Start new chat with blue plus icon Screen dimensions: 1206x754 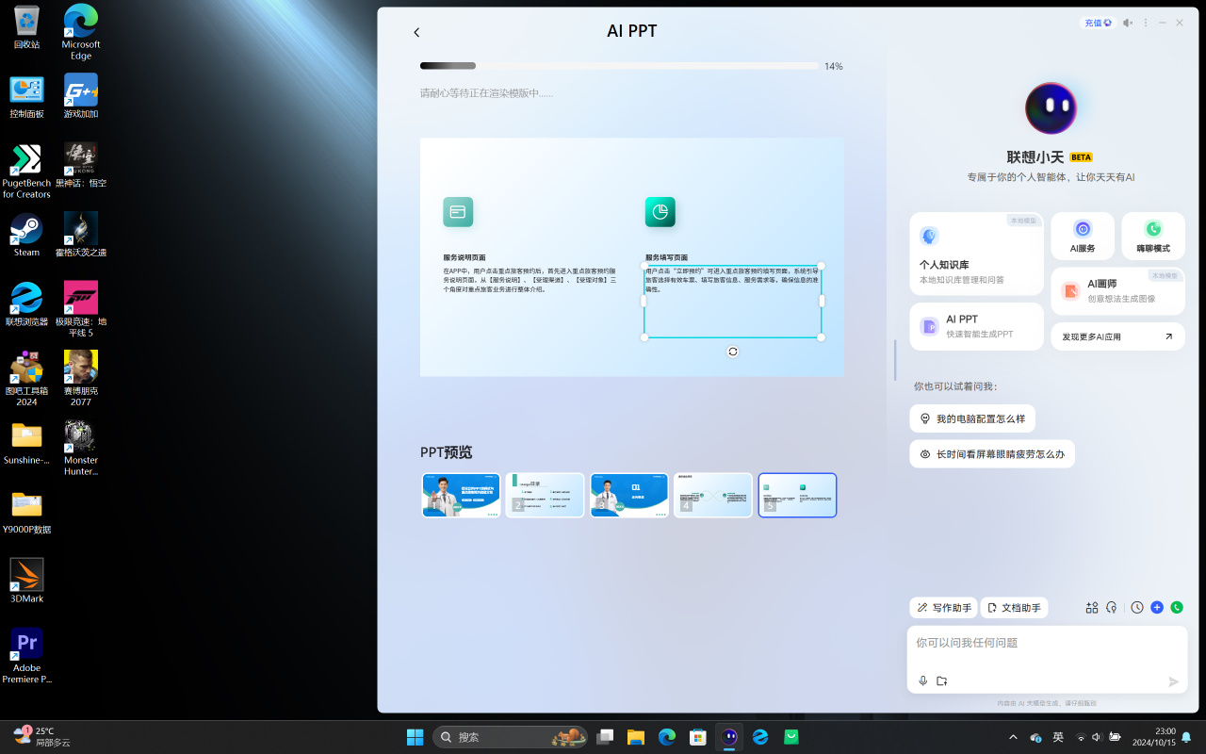(1157, 608)
